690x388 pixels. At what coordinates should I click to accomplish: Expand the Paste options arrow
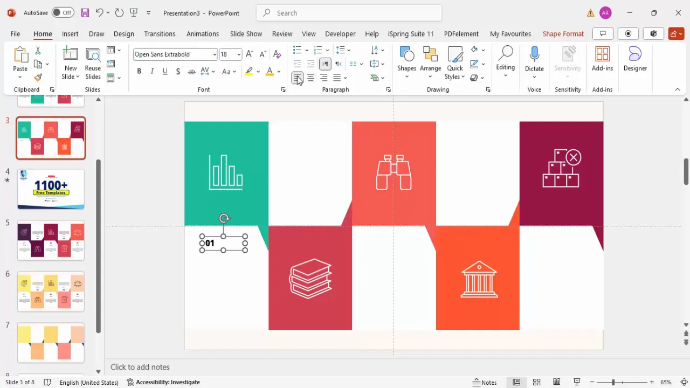[x=20, y=77]
